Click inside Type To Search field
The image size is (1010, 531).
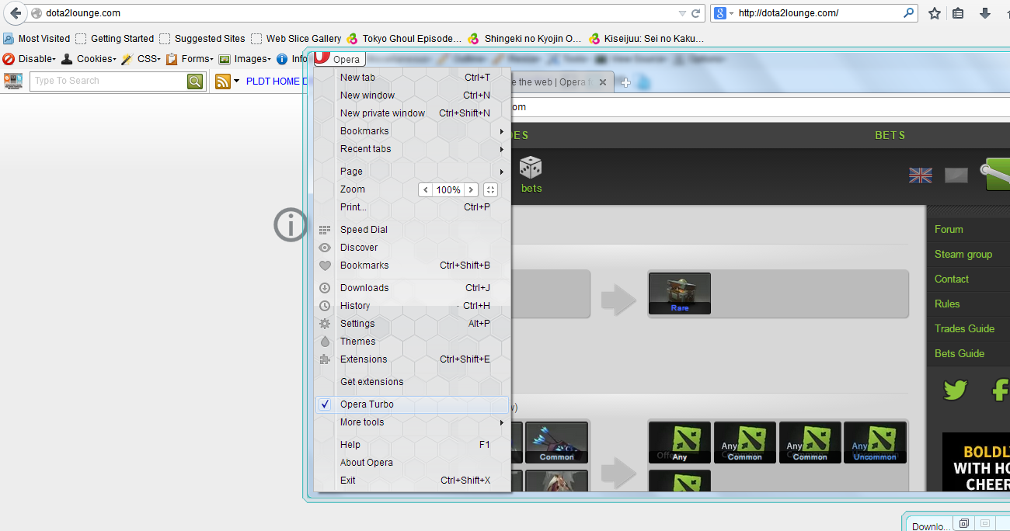pos(108,81)
